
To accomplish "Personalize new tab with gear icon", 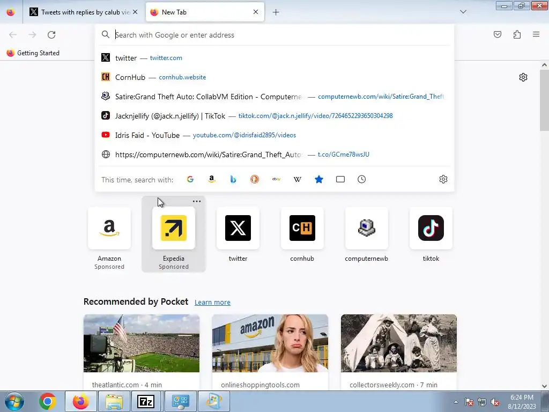I will [x=523, y=77].
